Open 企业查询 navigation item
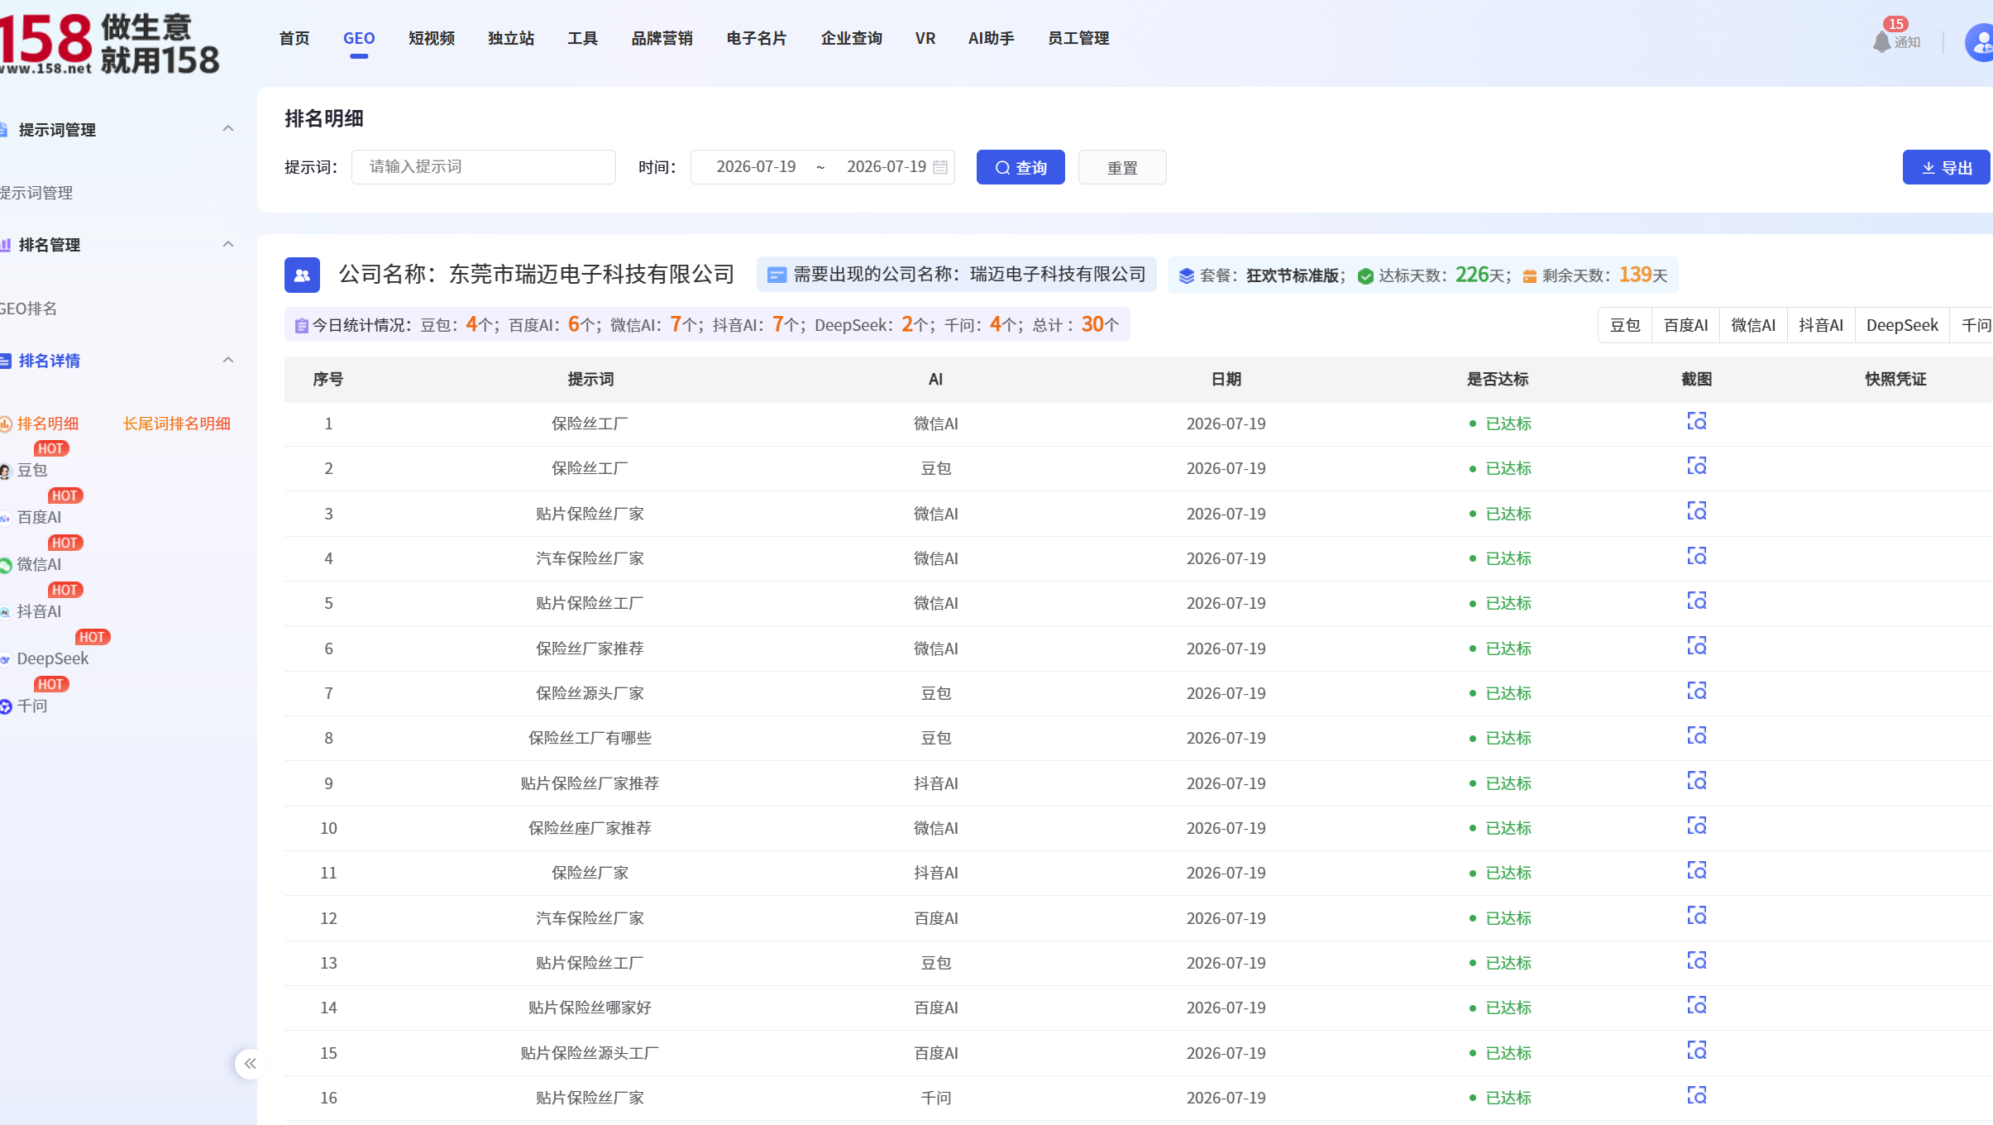The image size is (1993, 1125). point(852,38)
